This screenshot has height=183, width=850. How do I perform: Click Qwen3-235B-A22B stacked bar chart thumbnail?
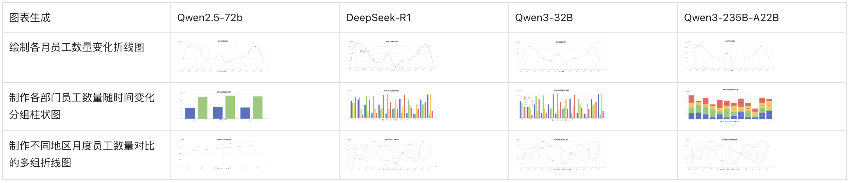[730, 106]
